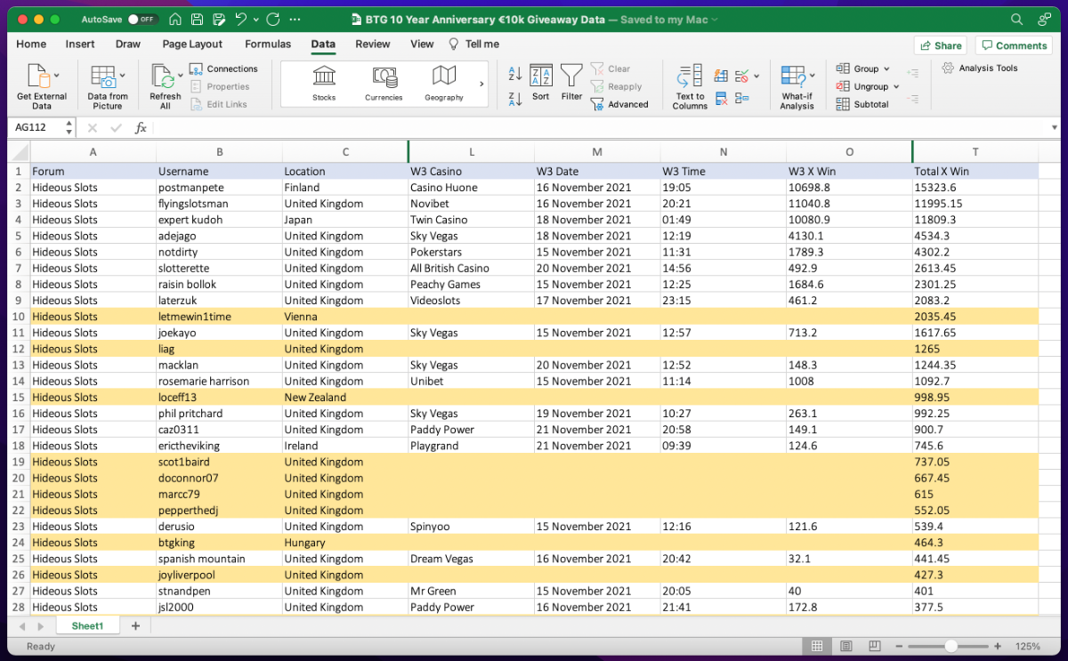The image size is (1068, 661).
Task: Open Analysis Tools
Action: pyautogui.click(x=980, y=68)
